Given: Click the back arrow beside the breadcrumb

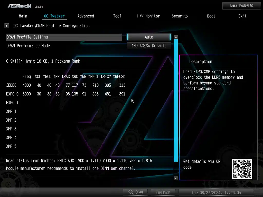Looking at the screenshot, I should coord(7,26).
